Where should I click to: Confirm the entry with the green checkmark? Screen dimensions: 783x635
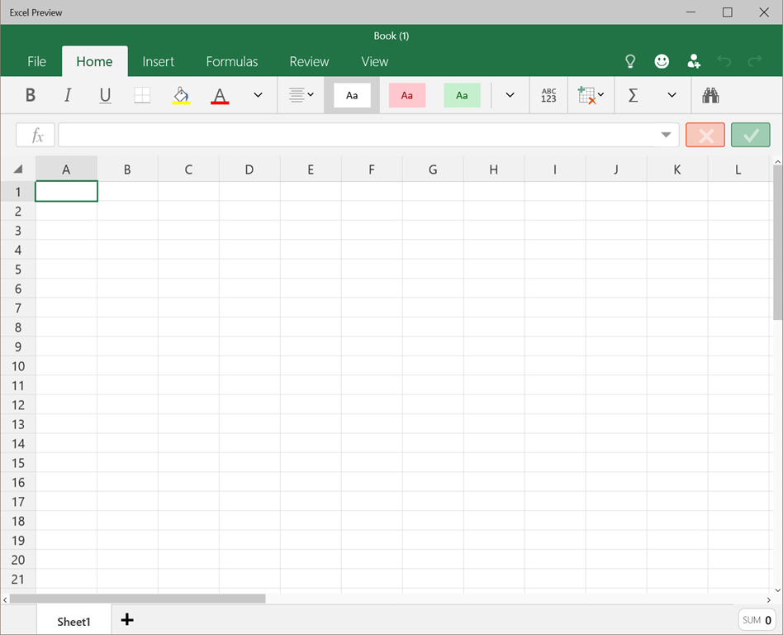(x=751, y=135)
